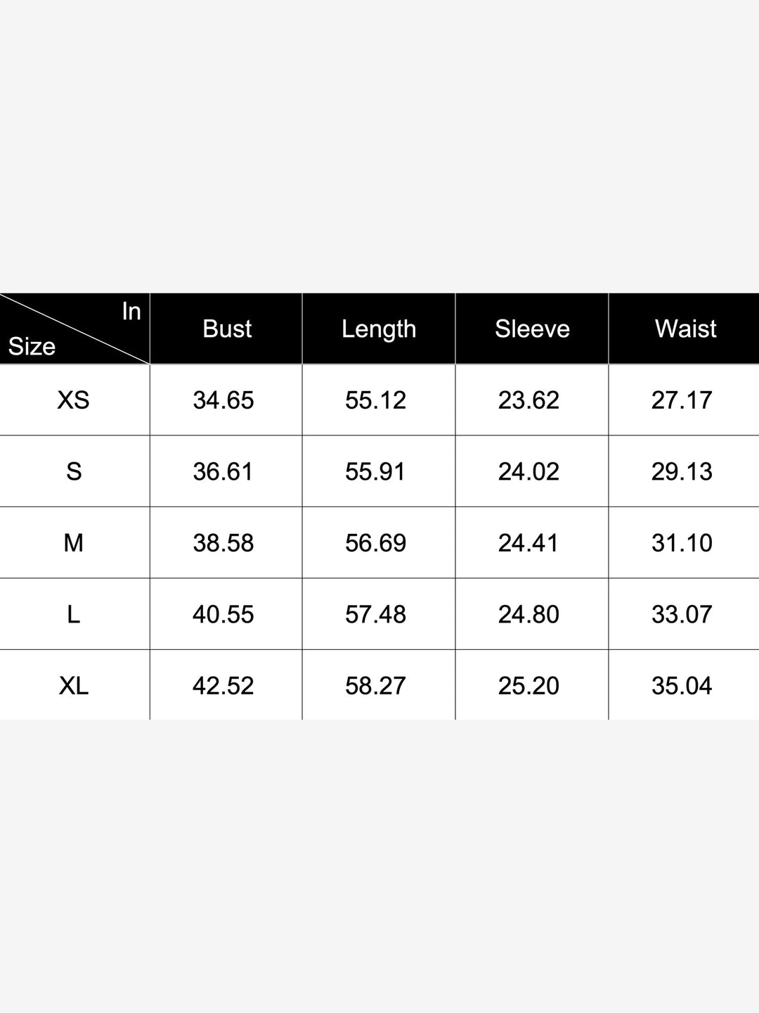Click the M sleeve value 24.41
This screenshot has width=759, height=1013.
pyautogui.click(x=528, y=543)
